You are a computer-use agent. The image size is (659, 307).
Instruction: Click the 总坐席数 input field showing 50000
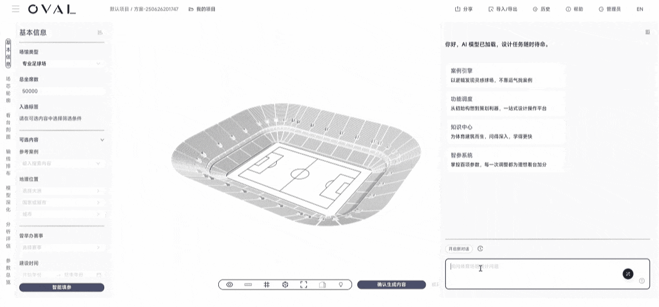(61, 91)
